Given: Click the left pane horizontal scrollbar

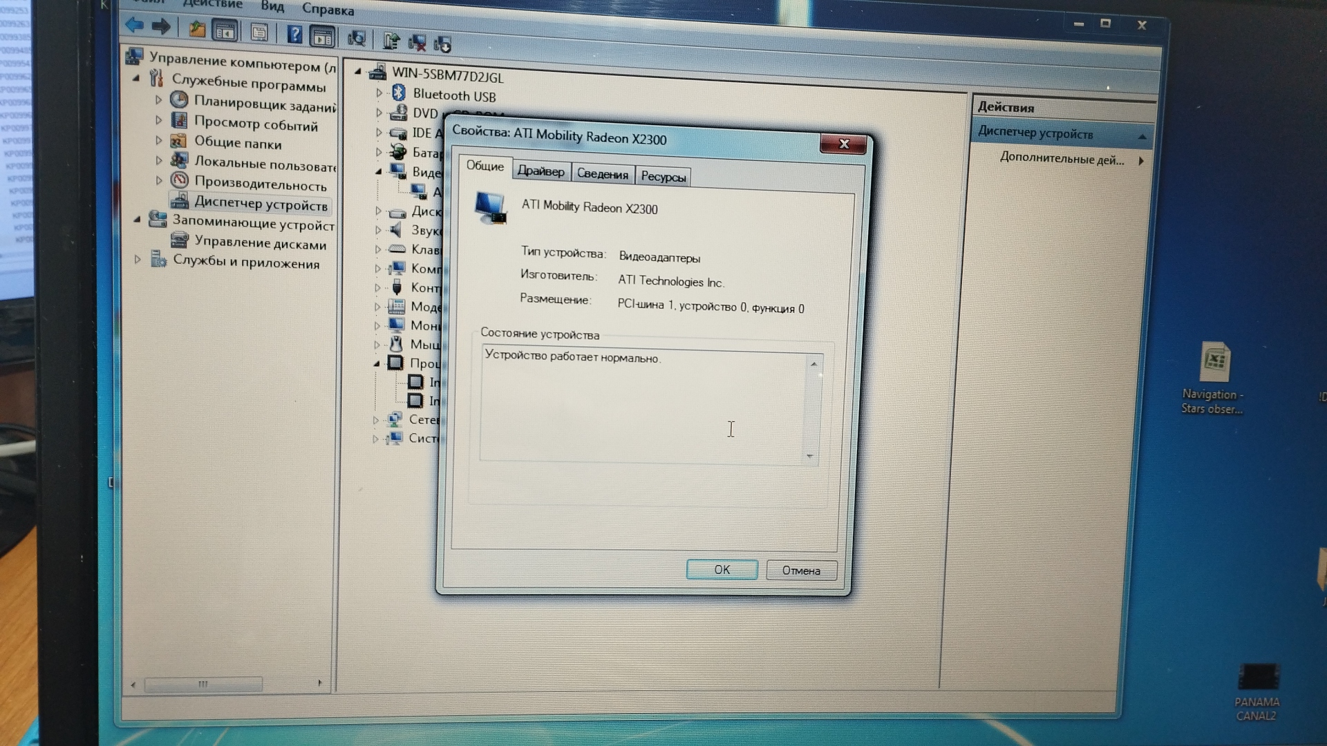Looking at the screenshot, I should tap(203, 684).
